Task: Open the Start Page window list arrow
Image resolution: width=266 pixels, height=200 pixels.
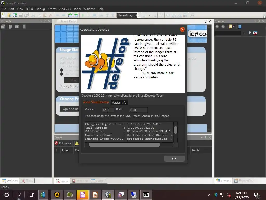Action: click(x=205, y=21)
